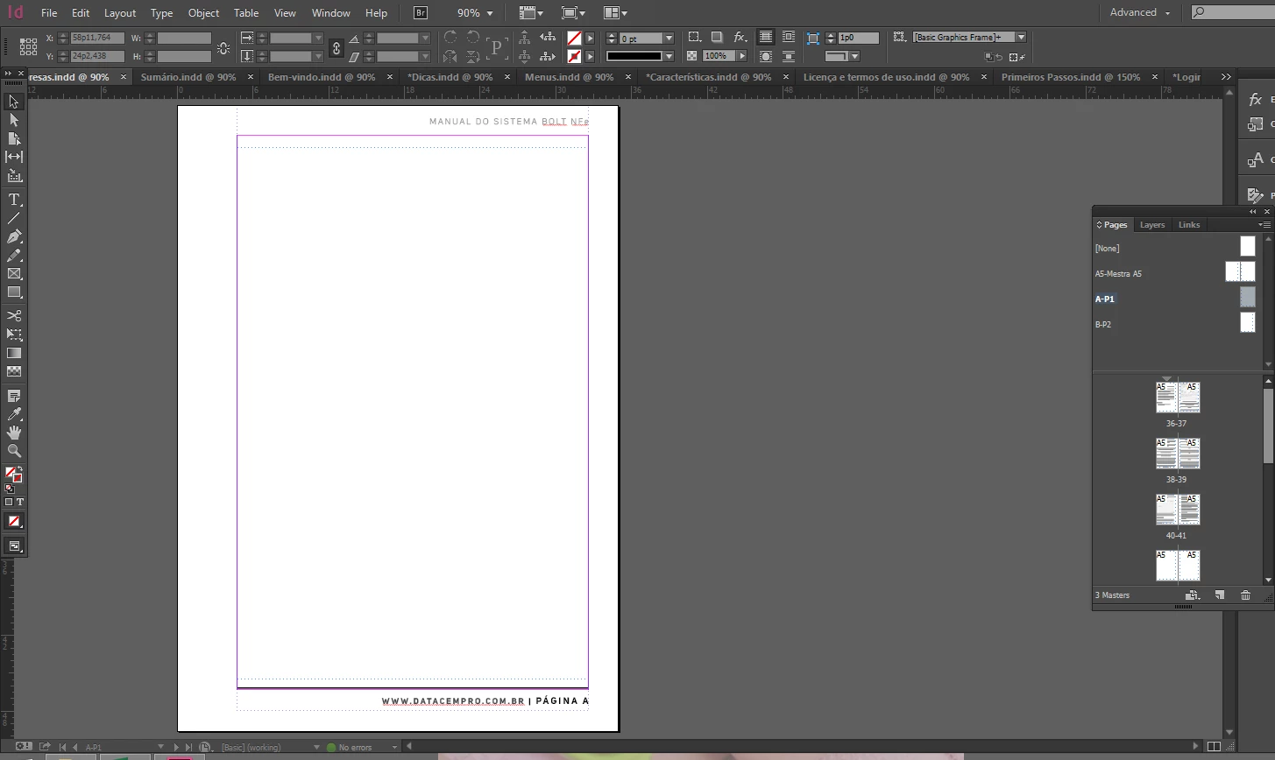Click the reference point locator grid

tap(28, 46)
